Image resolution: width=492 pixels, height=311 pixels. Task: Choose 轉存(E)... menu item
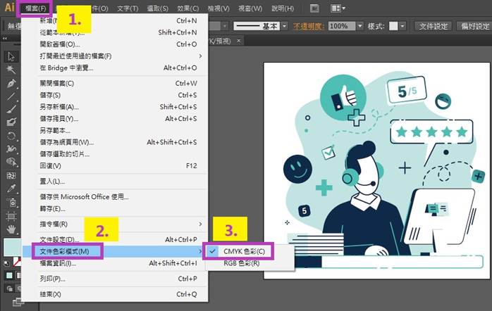114,208
